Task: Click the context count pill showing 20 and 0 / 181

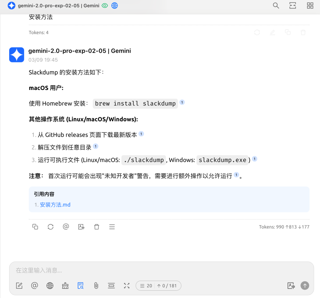Action: 158,286
